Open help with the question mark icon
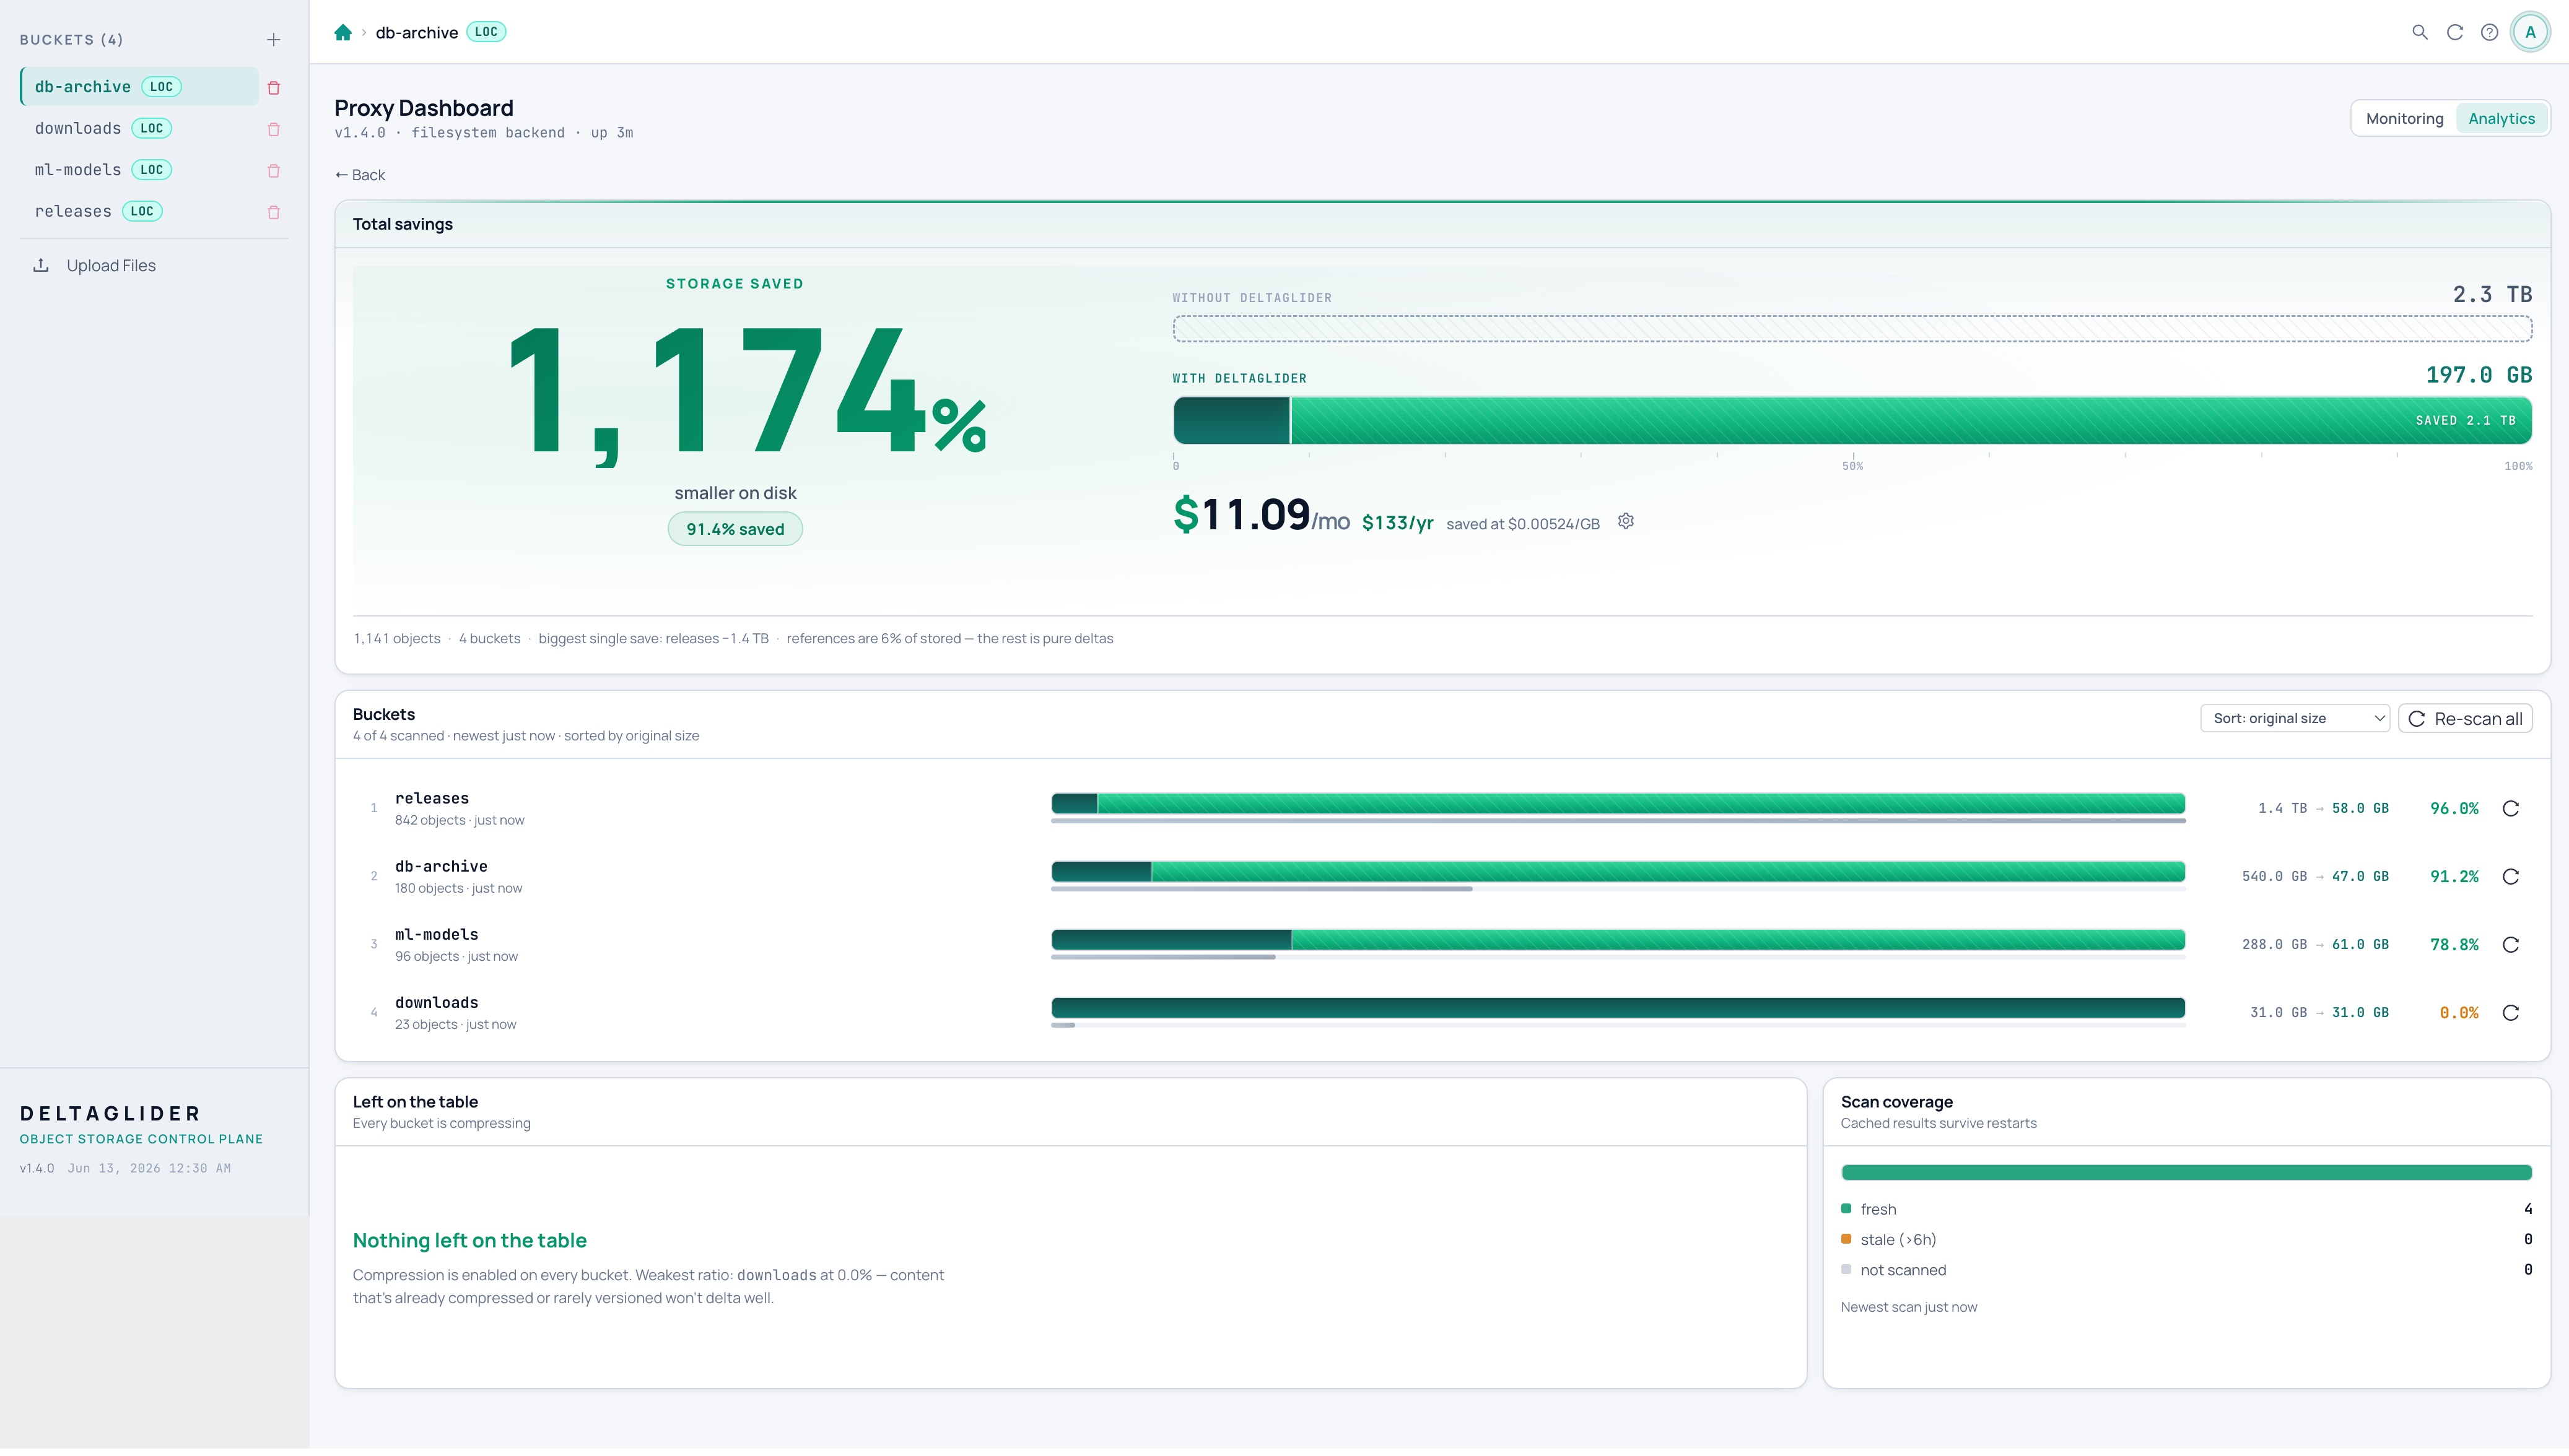 2490,32
